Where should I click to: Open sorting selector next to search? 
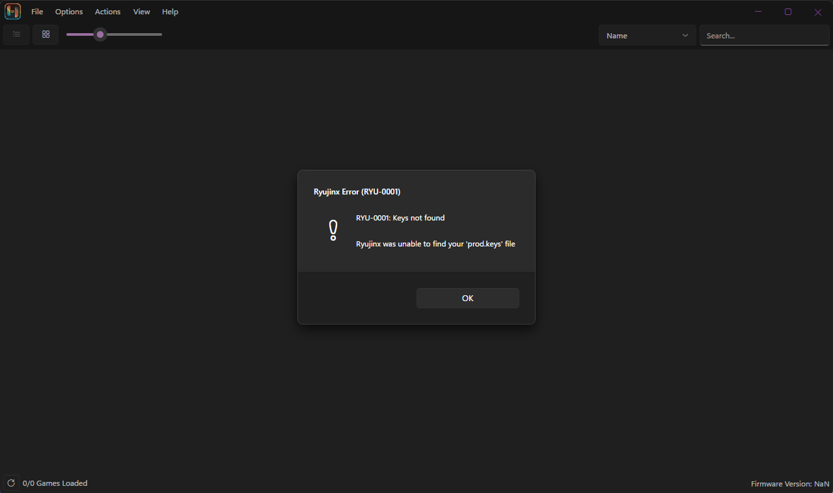coord(647,35)
